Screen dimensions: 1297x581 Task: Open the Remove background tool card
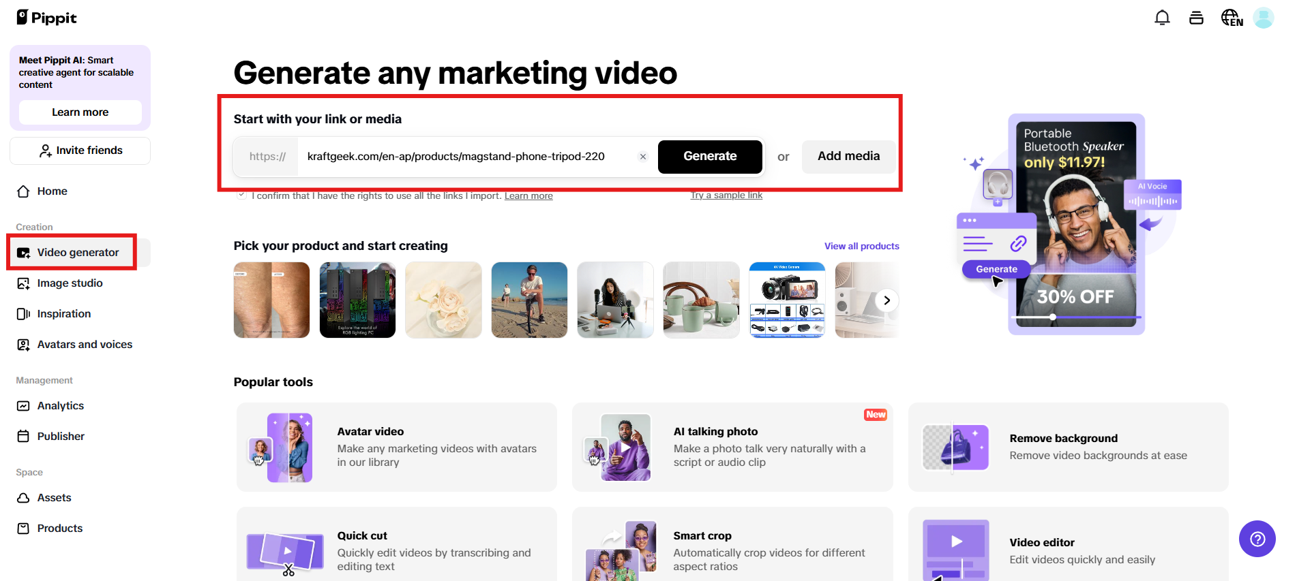[1068, 447]
